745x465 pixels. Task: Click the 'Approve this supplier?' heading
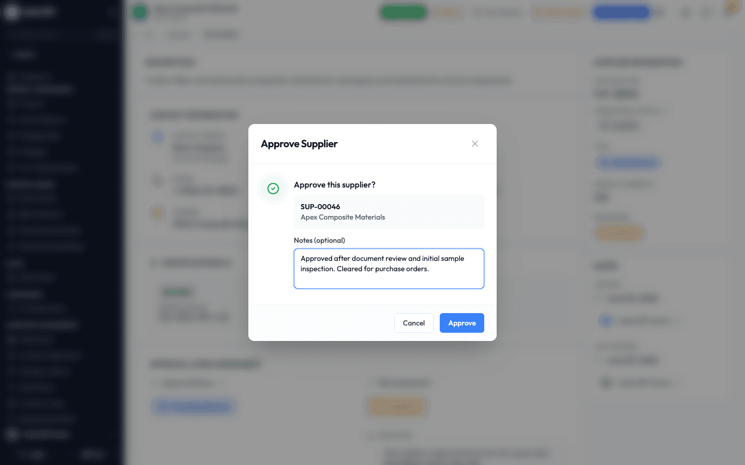(335, 185)
